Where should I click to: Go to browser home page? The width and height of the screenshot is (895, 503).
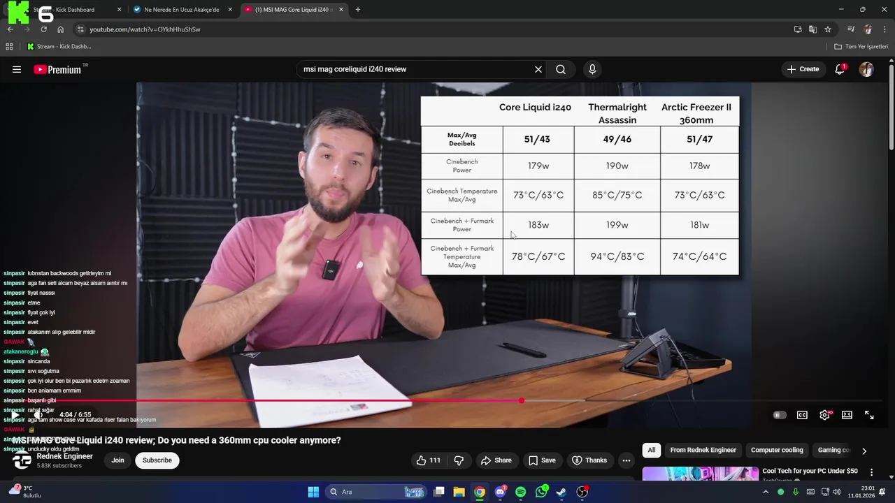pos(60,29)
